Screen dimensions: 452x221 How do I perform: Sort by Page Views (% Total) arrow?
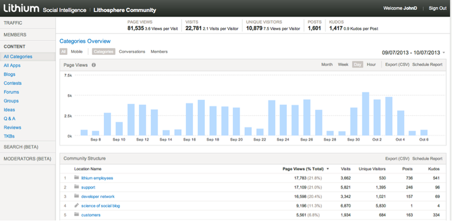tap(328, 169)
